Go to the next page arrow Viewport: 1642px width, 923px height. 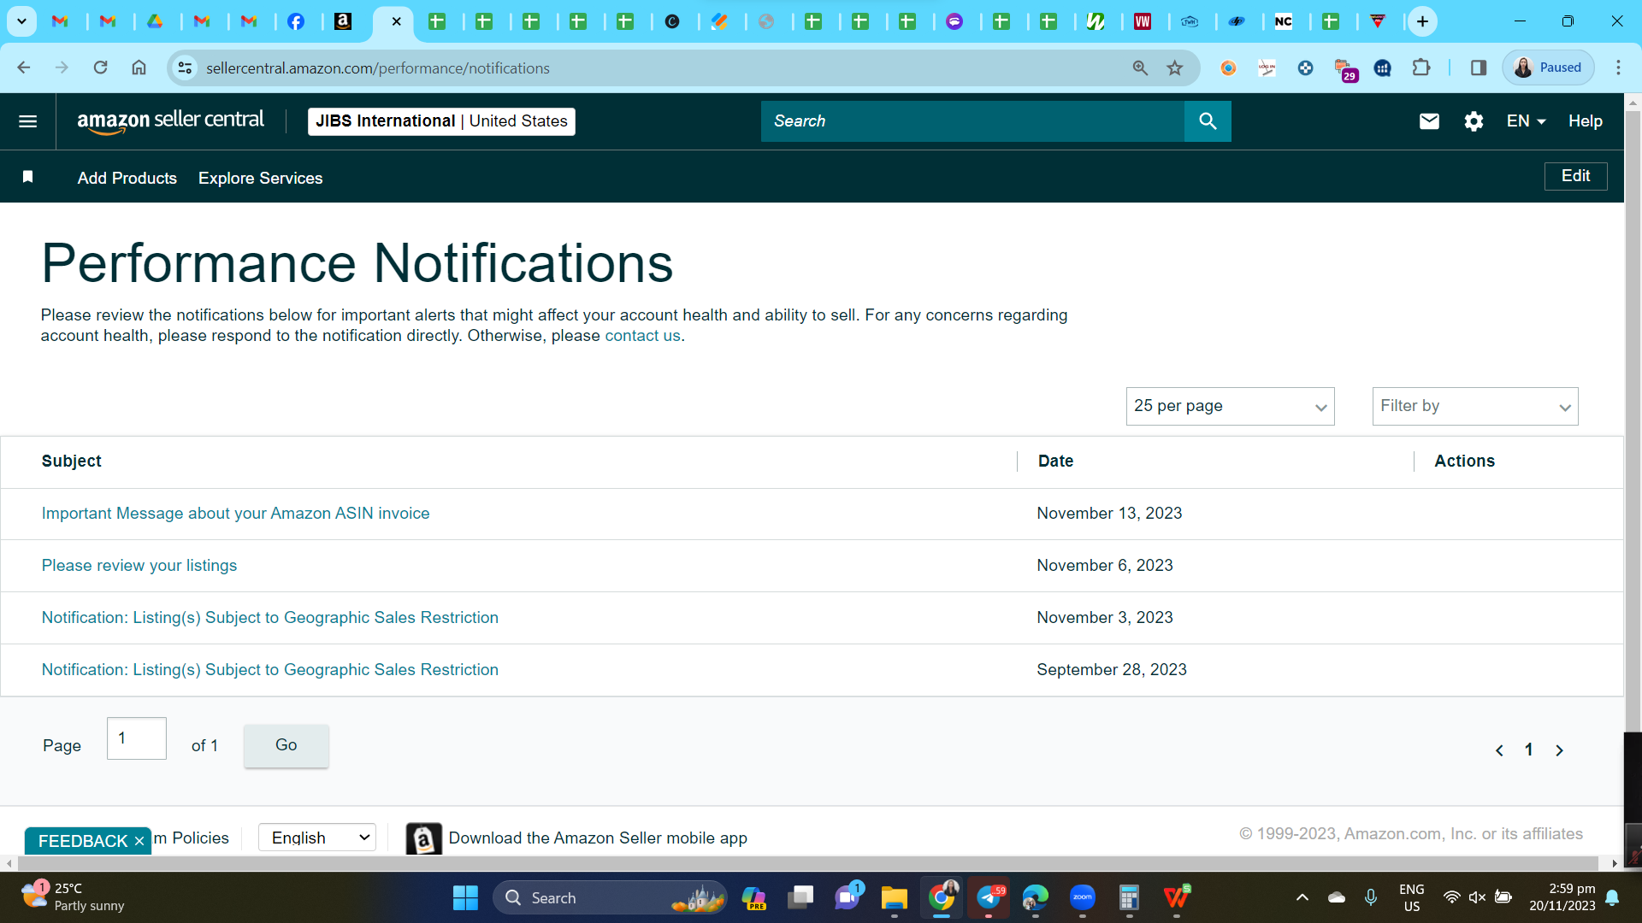[1559, 750]
